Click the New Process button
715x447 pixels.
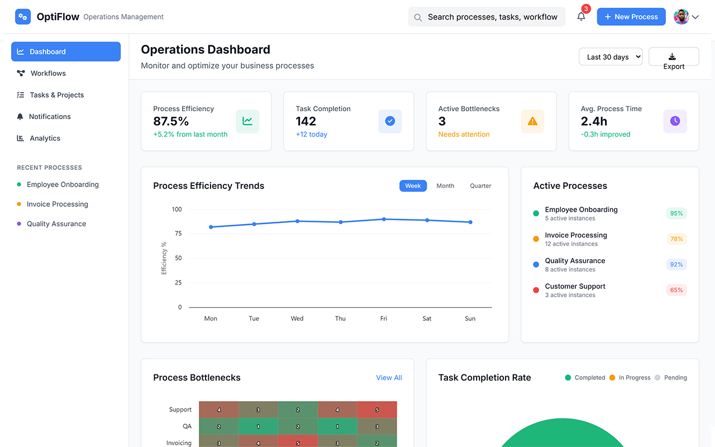click(x=631, y=17)
